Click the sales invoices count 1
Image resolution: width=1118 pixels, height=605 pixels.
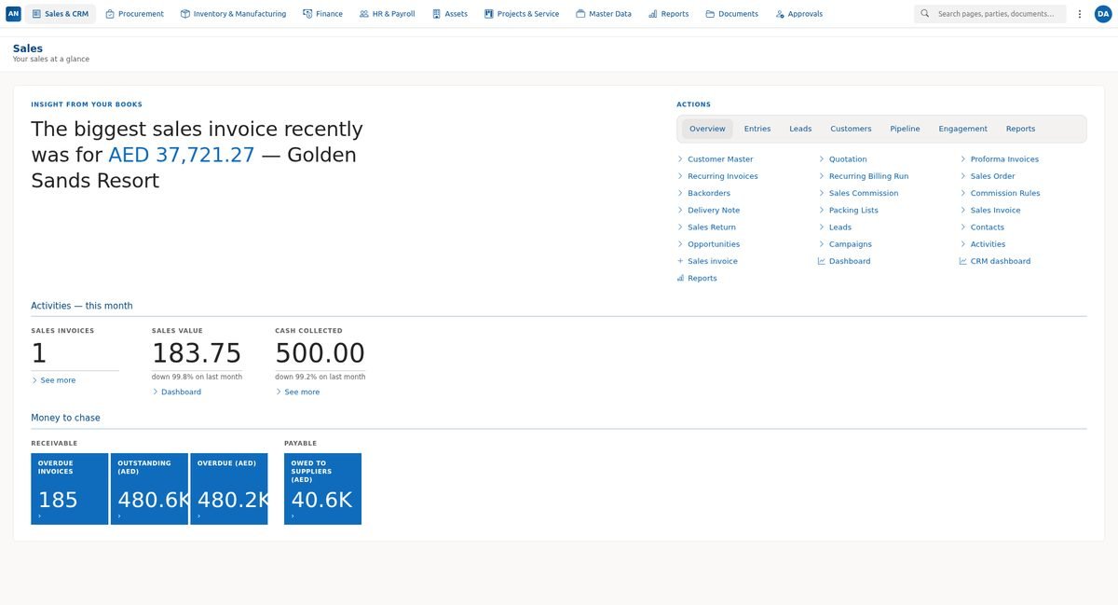click(39, 353)
